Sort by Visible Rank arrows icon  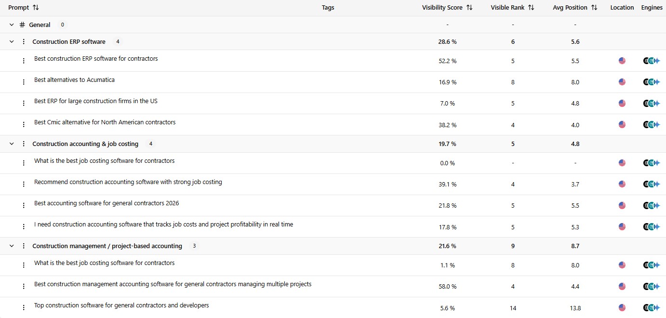tap(531, 8)
